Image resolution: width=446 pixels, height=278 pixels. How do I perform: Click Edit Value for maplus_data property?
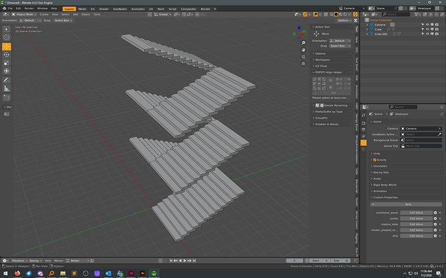click(x=416, y=224)
